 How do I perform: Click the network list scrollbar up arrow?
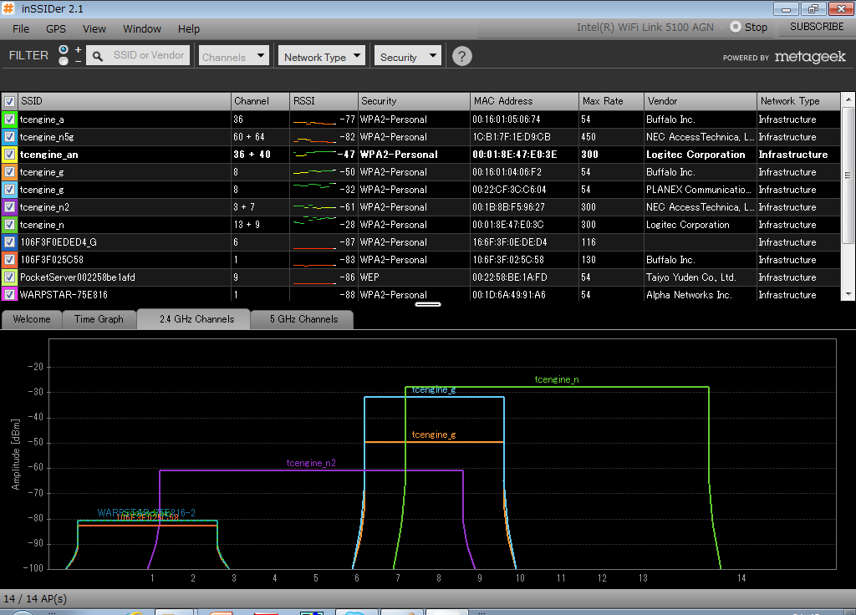[x=848, y=100]
